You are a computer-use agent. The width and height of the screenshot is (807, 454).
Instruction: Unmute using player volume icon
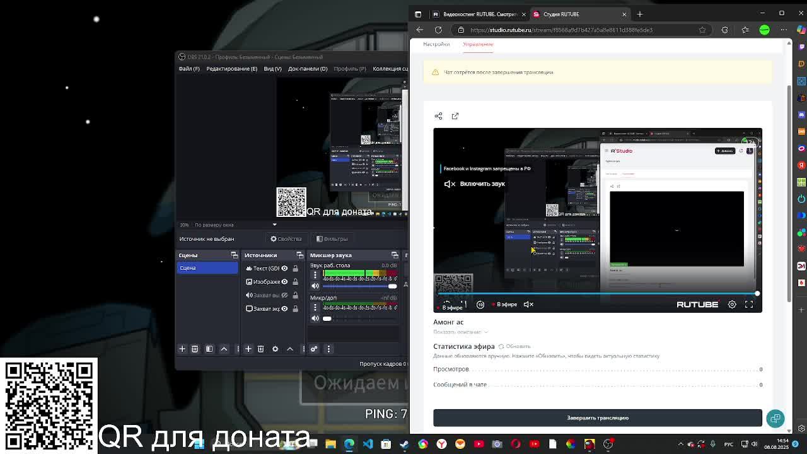coord(528,305)
